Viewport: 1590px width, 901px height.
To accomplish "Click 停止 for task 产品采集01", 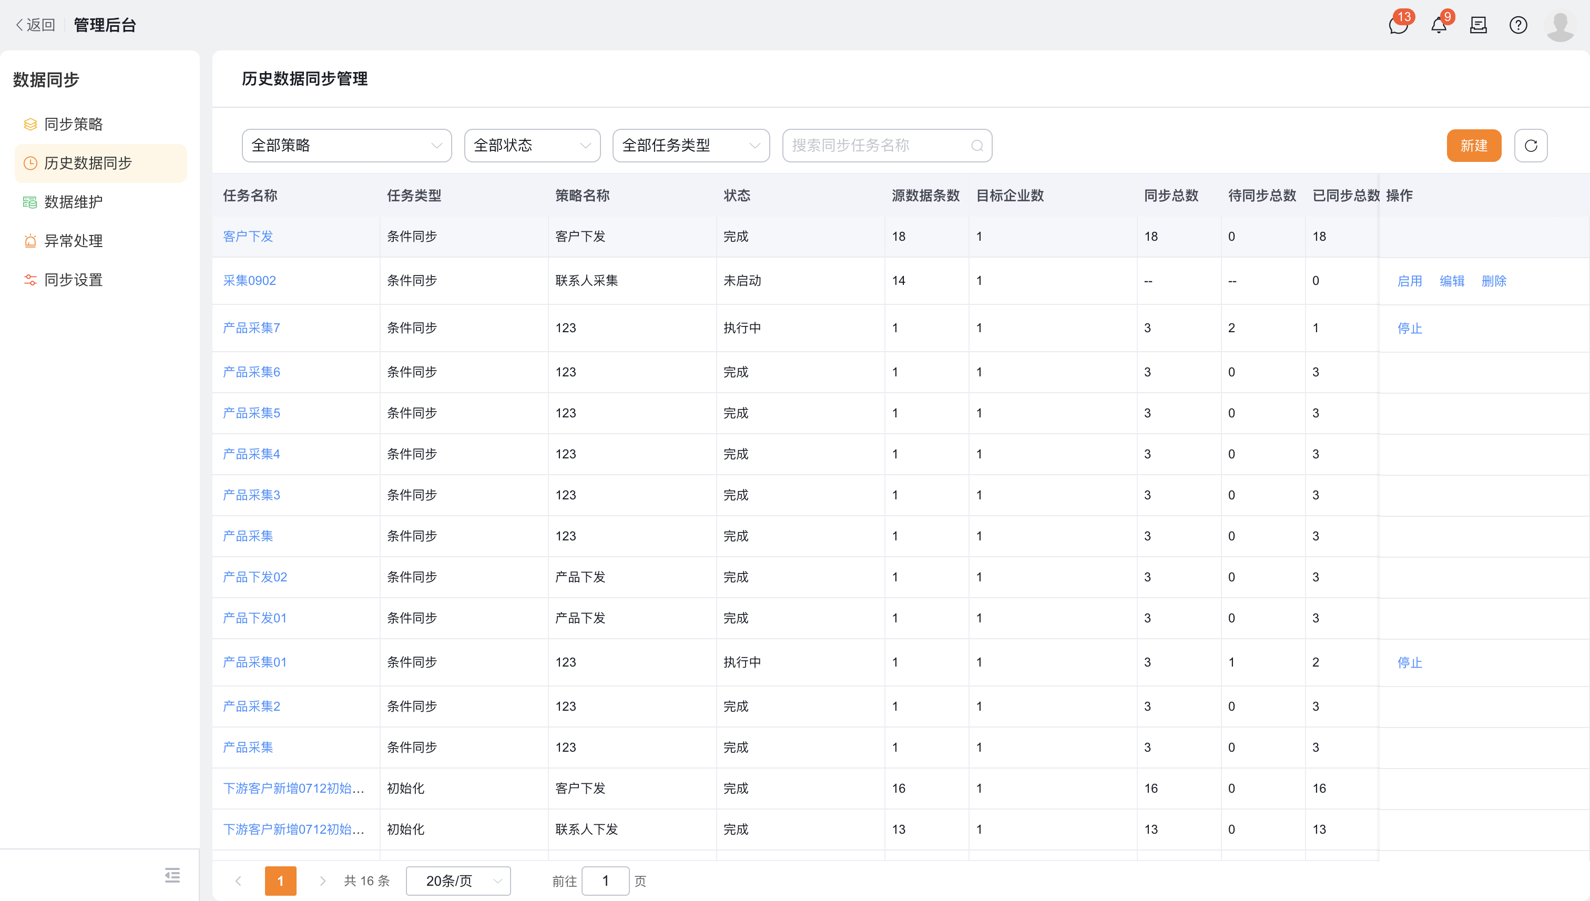I will tap(1409, 663).
